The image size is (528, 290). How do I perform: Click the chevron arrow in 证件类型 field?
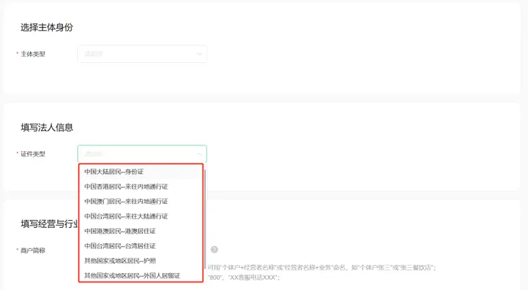tap(199, 154)
